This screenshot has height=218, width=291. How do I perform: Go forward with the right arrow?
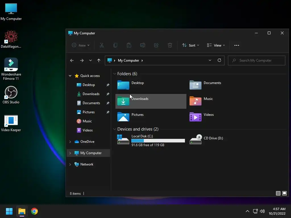pos(82,60)
